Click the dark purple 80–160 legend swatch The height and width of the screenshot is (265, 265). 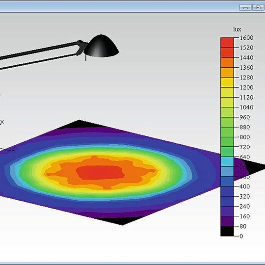(227, 221)
